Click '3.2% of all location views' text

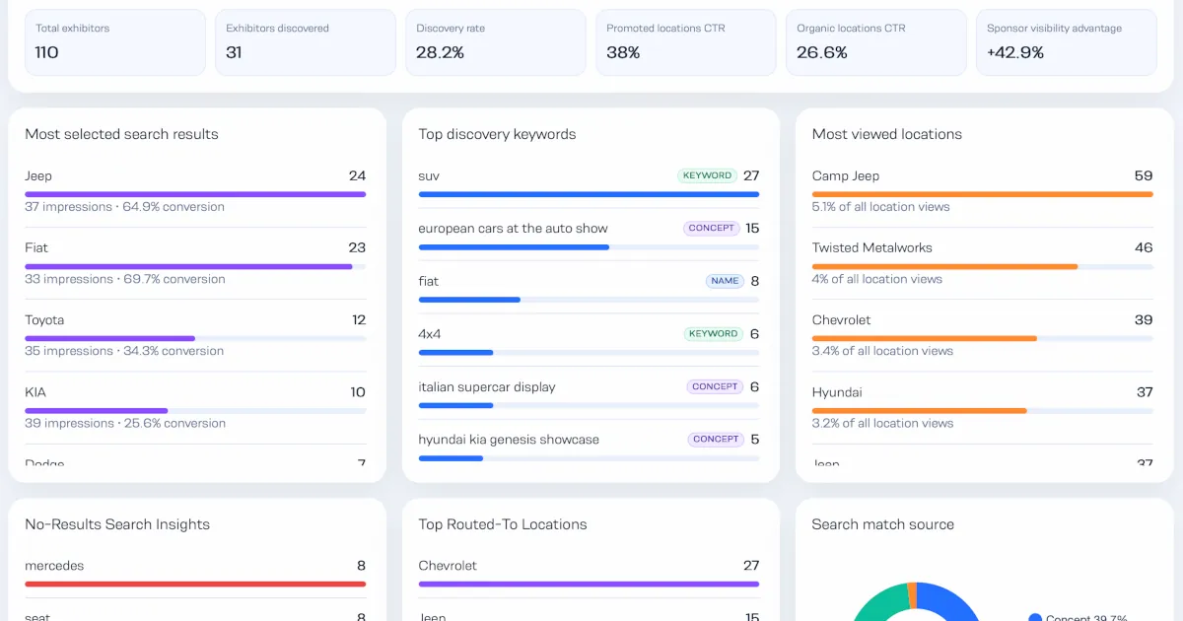[x=882, y=423]
